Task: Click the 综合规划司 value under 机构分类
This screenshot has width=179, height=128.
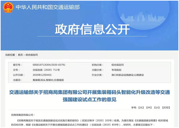Action: click(117, 65)
